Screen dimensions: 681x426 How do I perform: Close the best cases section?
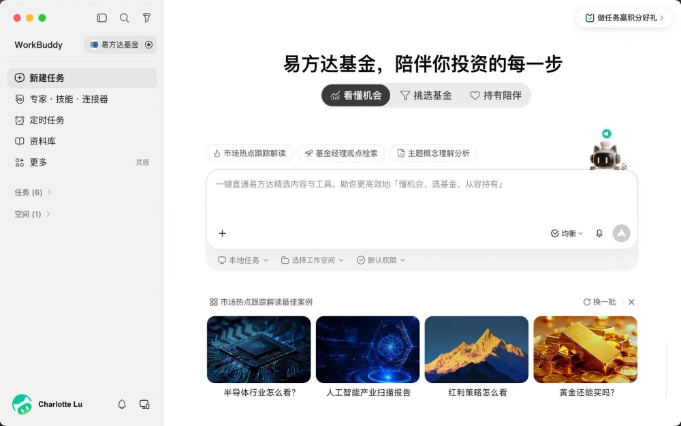[x=631, y=302]
